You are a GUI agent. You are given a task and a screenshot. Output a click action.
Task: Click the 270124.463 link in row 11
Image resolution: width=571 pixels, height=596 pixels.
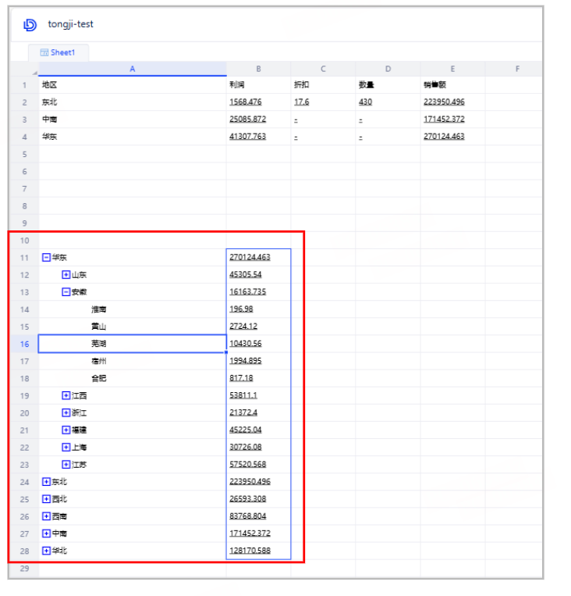click(x=250, y=257)
